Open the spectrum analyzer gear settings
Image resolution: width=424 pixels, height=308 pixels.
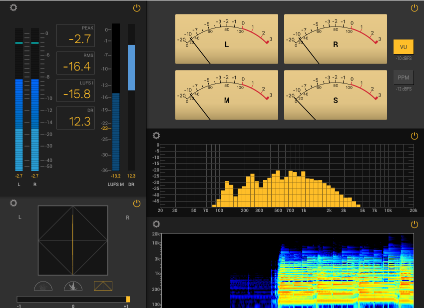point(156,135)
